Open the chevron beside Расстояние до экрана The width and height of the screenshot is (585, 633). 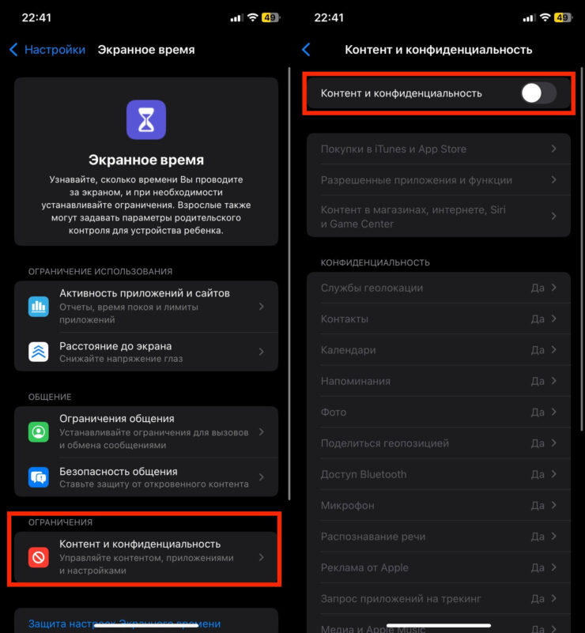coord(262,352)
